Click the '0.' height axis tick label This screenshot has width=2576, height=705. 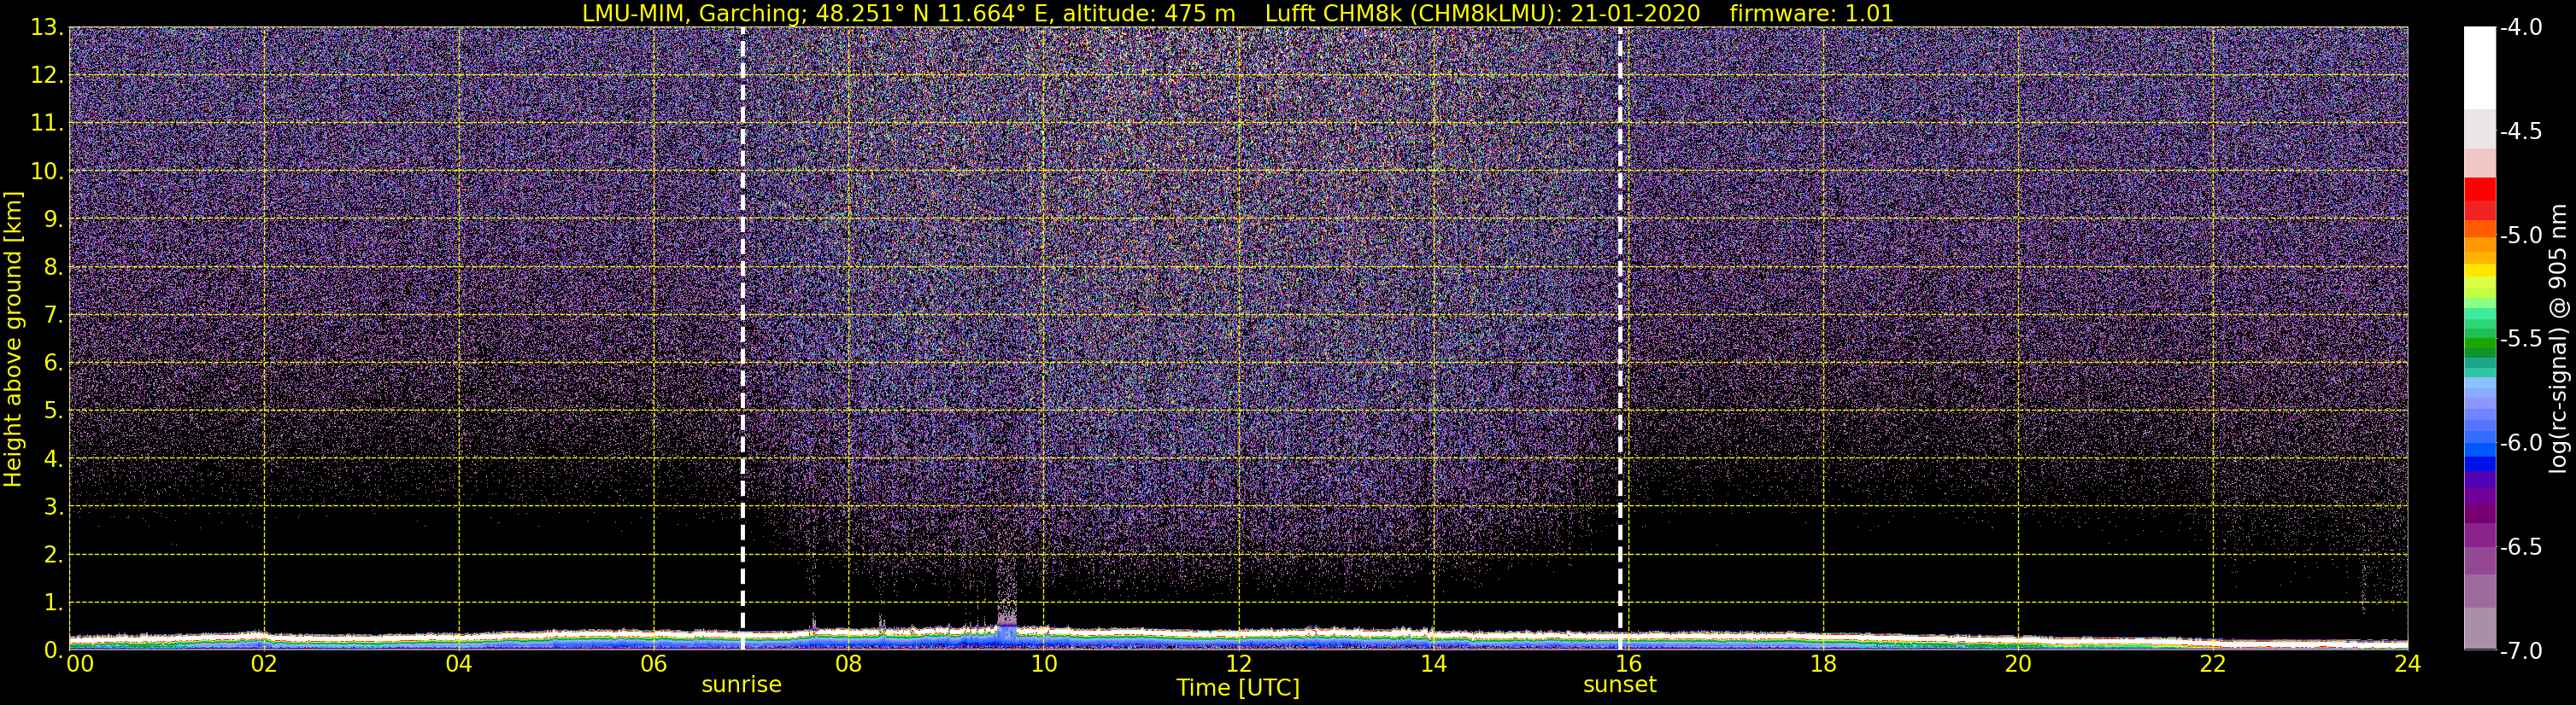point(54,651)
